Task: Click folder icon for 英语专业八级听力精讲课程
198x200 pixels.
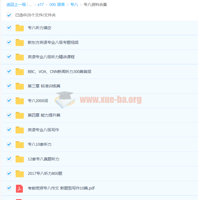Action: pyautogui.click(x=20, y=57)
